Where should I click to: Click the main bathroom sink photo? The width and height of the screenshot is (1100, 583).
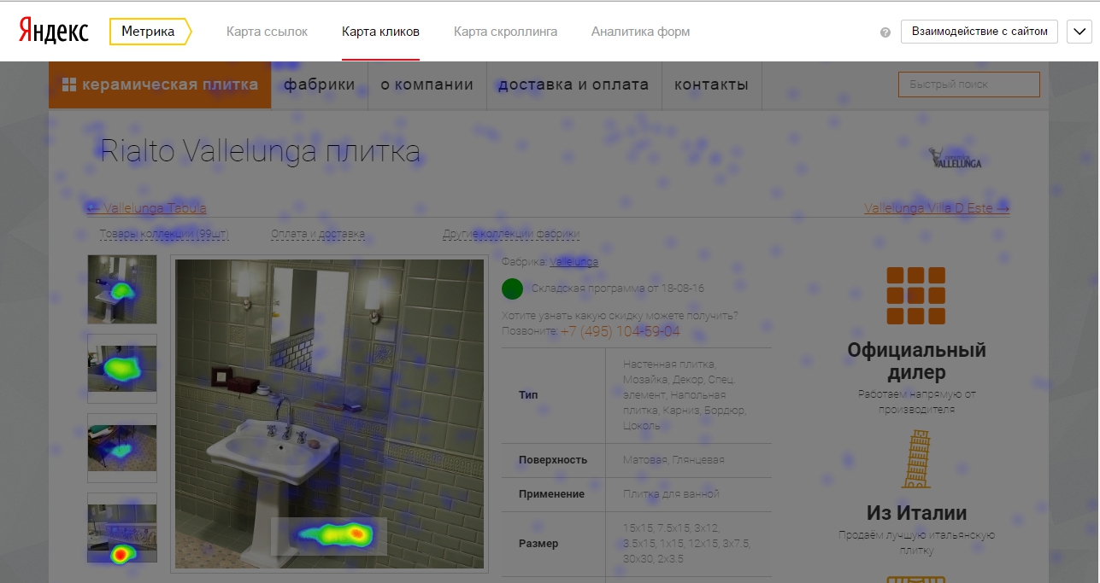click(x=329, y=414)
